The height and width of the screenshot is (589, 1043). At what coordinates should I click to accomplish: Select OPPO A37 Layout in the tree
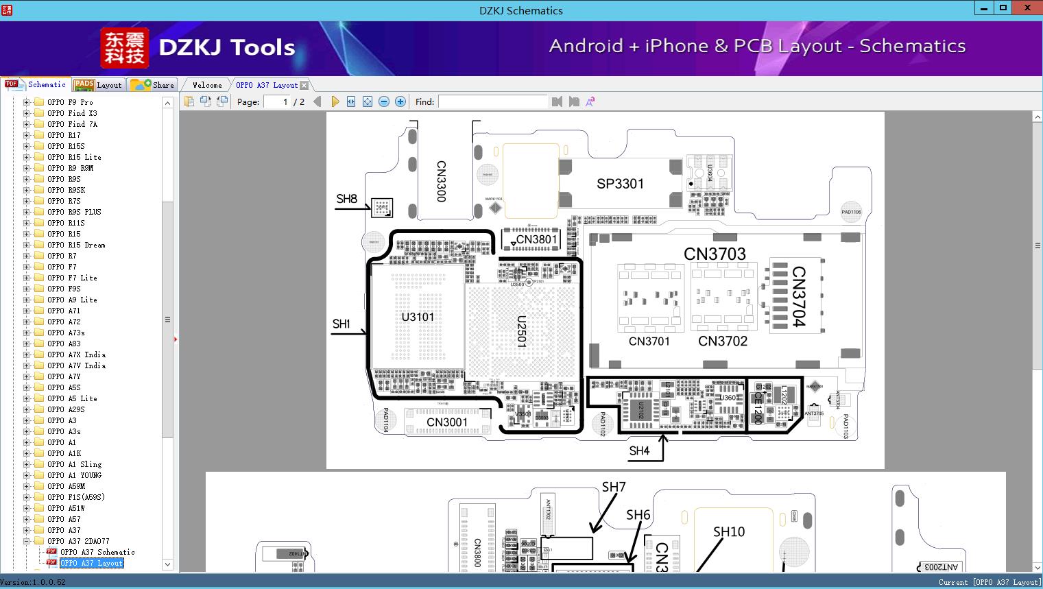click(x=91, y=563)
